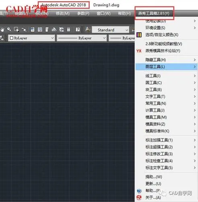198x202 pixels.
Task: Click the color palette icon beside 选项/自定义颜色
Action: pyautogui.click(x=139, y=35)
